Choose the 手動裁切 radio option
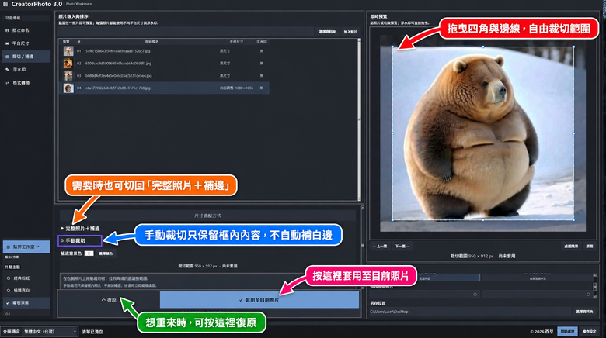Viewport: 606px width, 338px height. point(79,241)
